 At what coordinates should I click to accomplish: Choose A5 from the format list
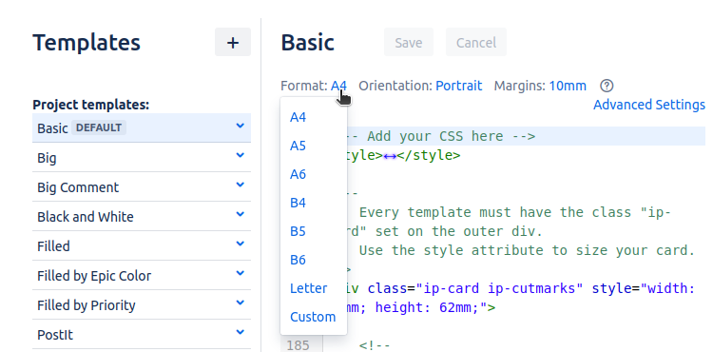(x=298, y=146)
